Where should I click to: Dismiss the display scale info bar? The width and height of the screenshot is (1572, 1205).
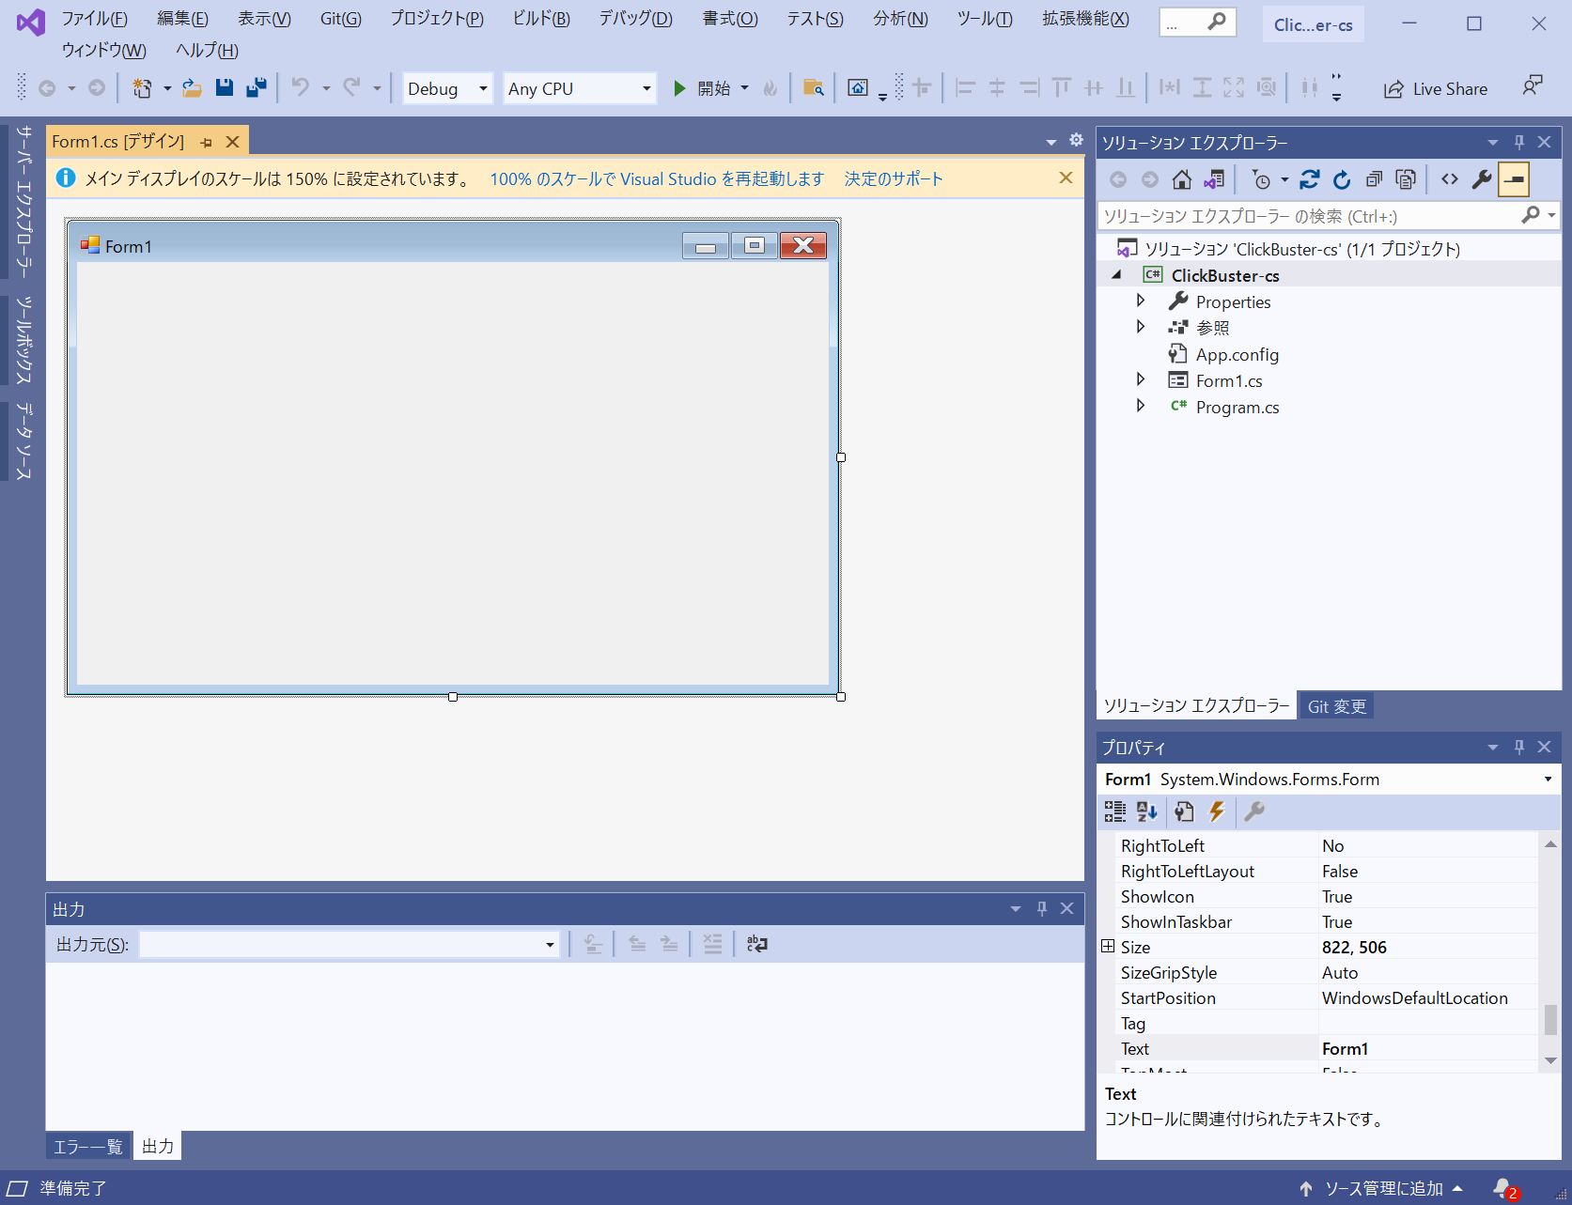tap(1066, 178)
